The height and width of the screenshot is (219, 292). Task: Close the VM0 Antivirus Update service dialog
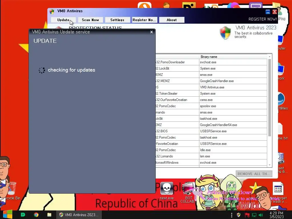152,32
